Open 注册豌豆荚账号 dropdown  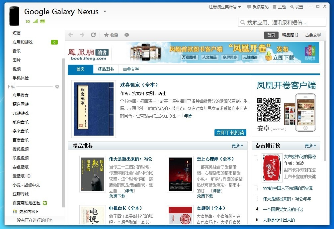pyautogui.click(x=225, y=7)
